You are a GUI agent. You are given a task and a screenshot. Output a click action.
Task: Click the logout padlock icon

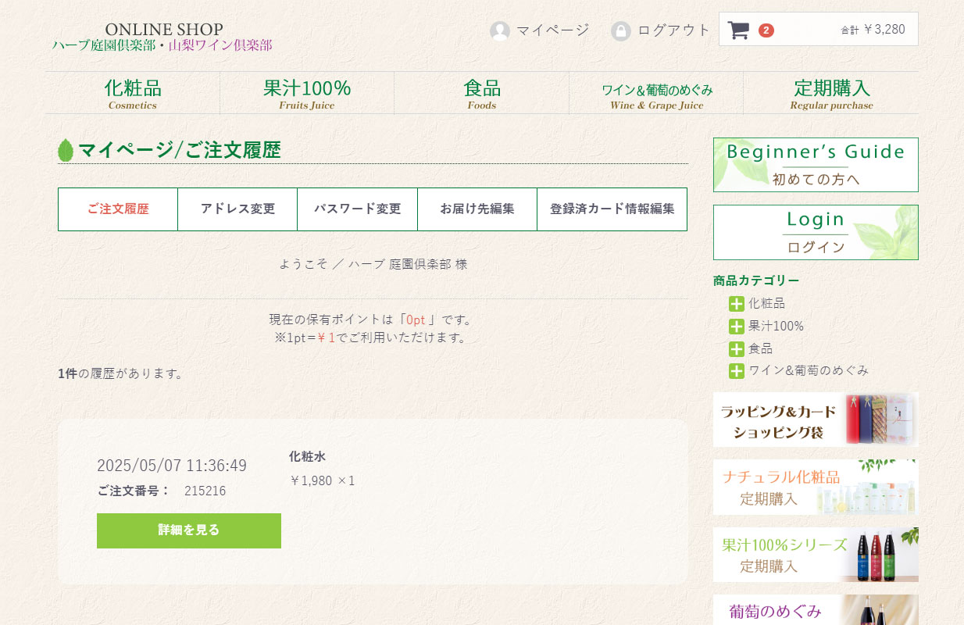click(x=620, y=31)
